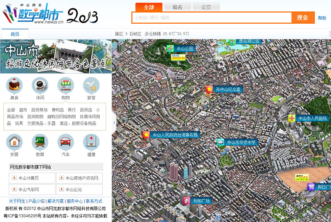Switch to the 路名 search tab

[178, 7]
